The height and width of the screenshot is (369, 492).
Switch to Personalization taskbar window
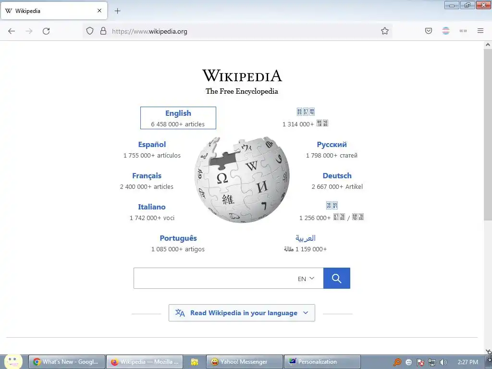click(x=322, y=362)
